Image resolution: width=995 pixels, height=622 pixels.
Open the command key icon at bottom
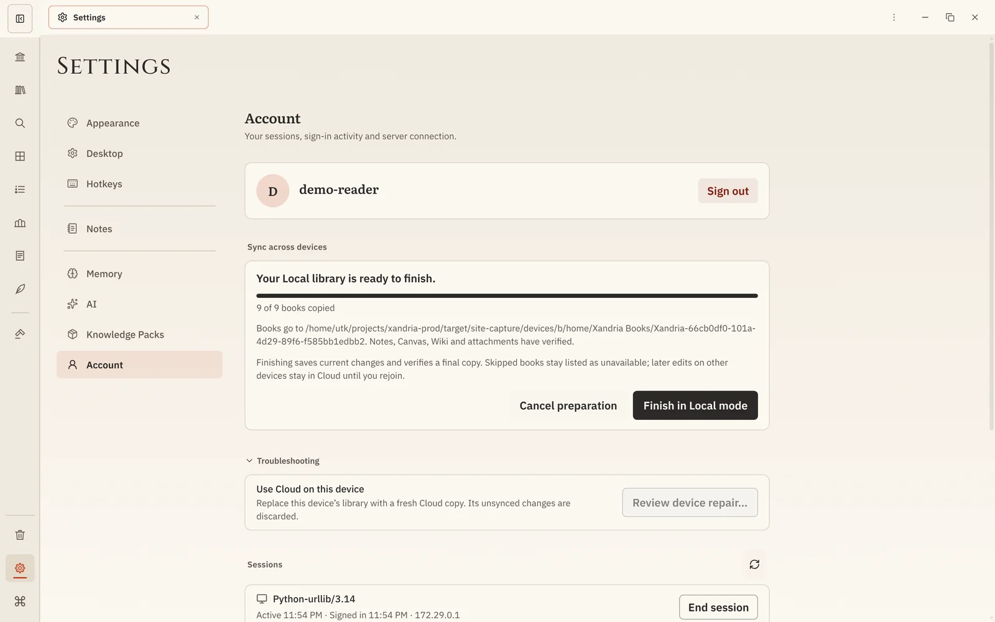(x=20, y=601)
